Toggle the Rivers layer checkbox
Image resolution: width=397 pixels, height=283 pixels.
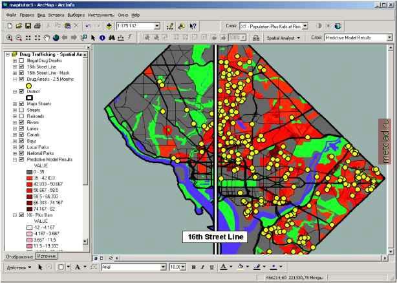coord(22,122)
